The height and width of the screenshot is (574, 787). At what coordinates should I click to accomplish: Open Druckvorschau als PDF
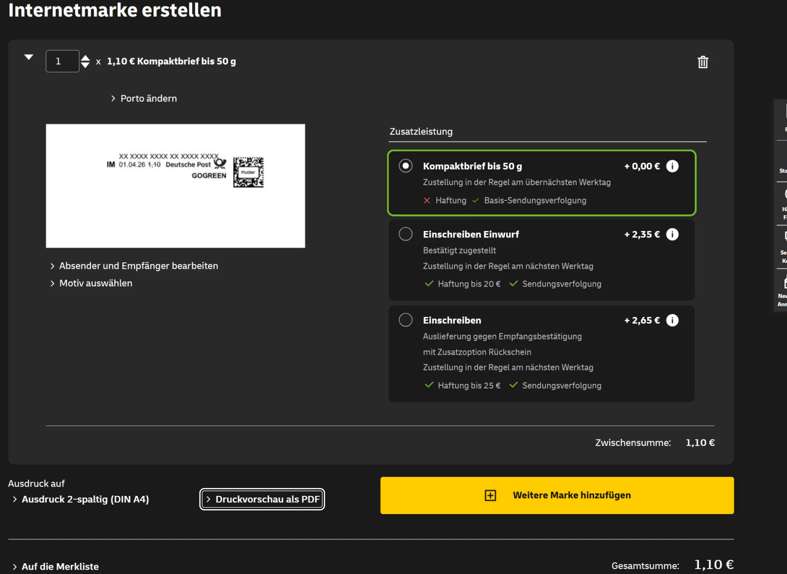[x=262, y=499]
